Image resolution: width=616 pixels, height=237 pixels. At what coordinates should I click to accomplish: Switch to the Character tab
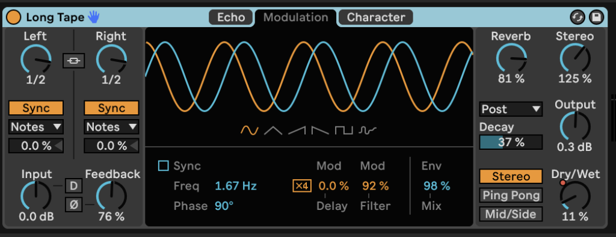coord(376,17)
